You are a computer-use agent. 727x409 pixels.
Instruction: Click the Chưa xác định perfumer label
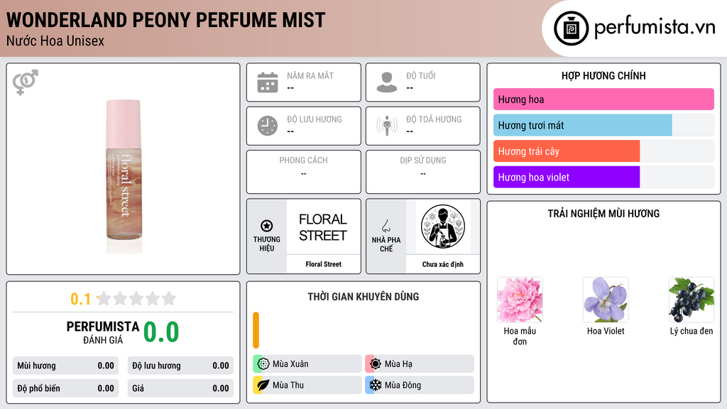(442, 264)
